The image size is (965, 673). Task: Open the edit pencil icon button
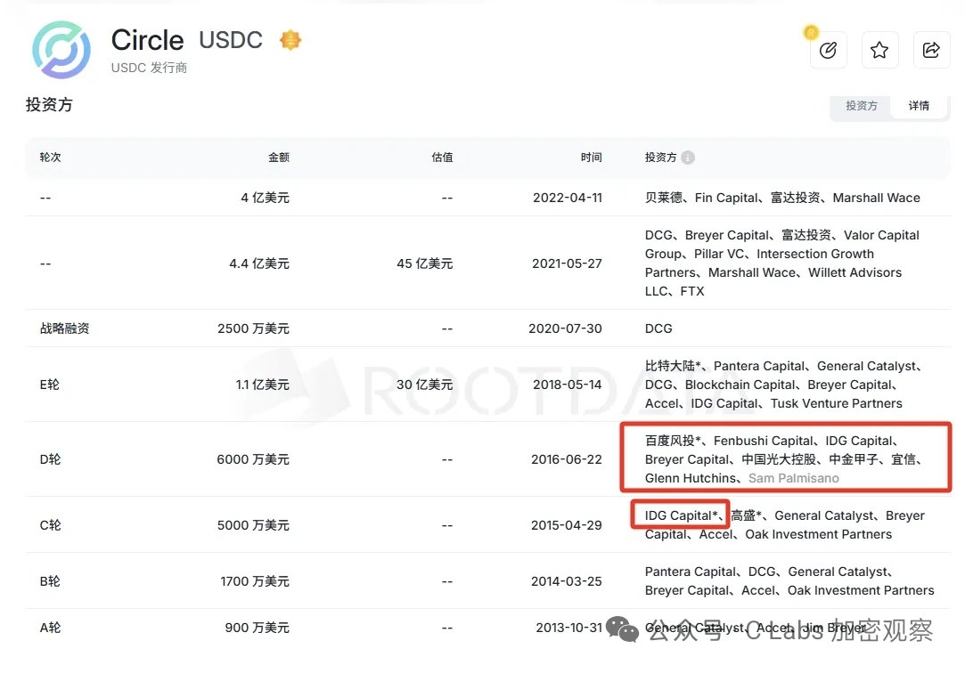828,50
